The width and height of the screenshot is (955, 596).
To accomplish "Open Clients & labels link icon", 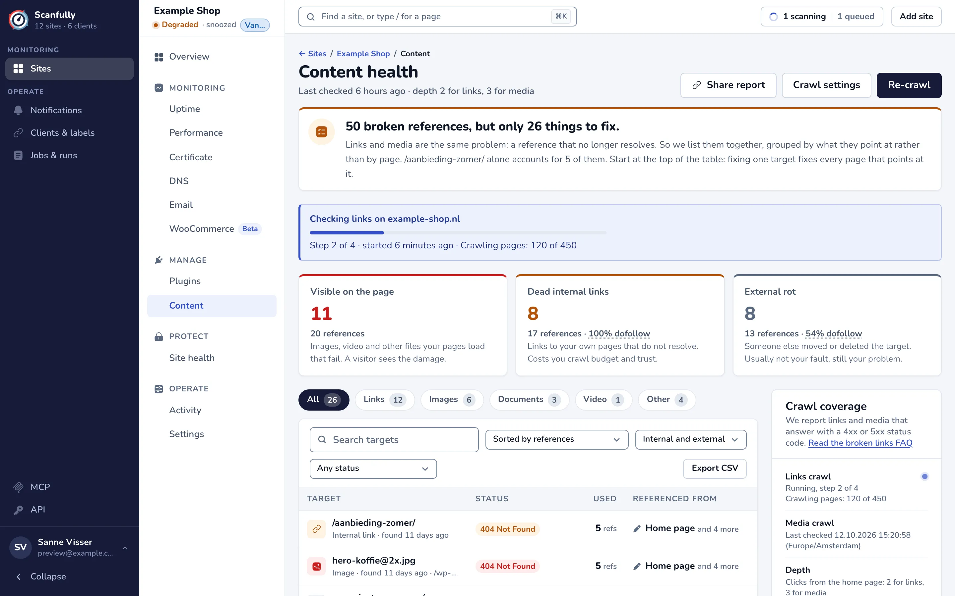I will click(18, 133).
